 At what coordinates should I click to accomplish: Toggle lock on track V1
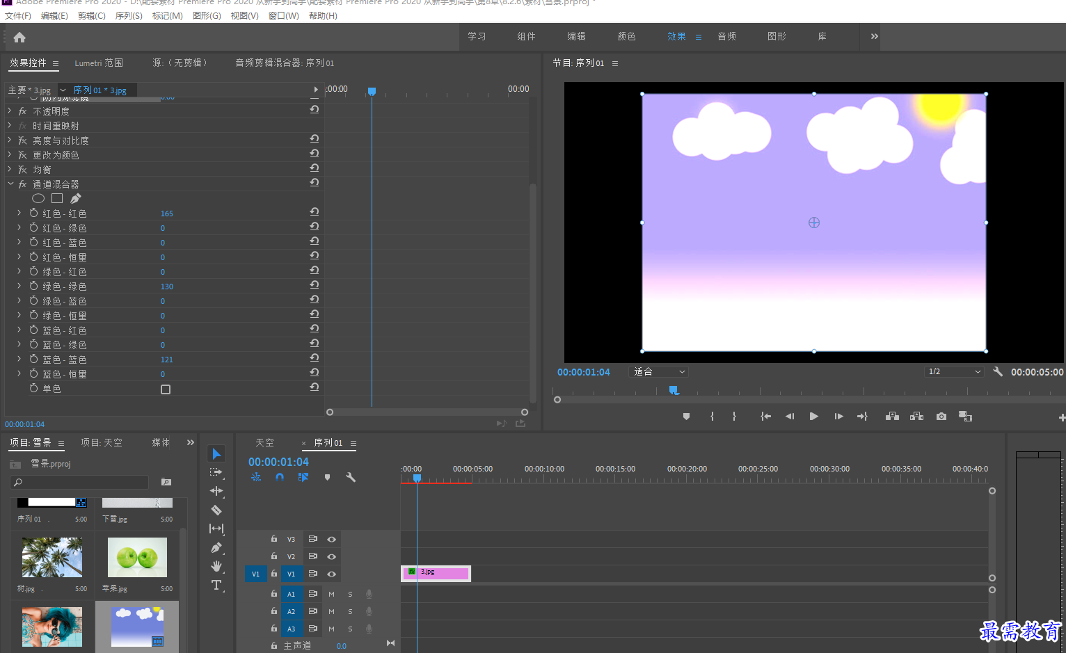coord(274,574)
